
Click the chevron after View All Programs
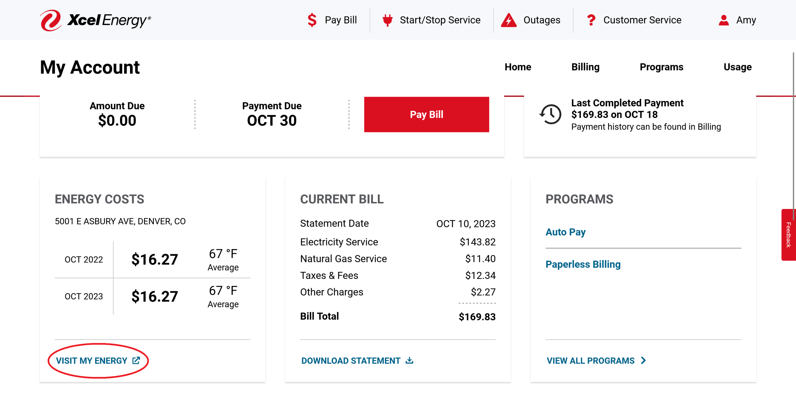643,360
